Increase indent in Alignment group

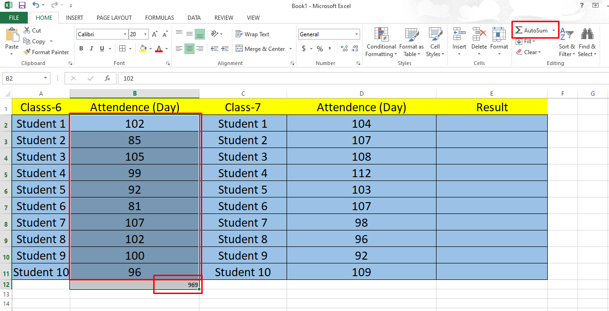[x=224, y=49]
